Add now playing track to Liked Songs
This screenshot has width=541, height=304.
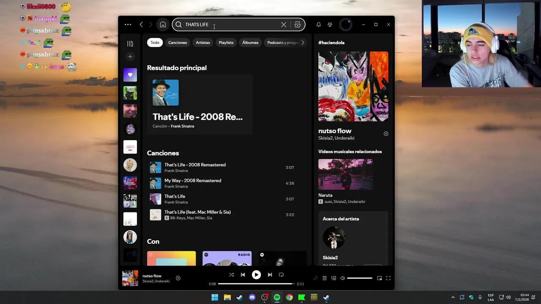(x=178, y=278)
